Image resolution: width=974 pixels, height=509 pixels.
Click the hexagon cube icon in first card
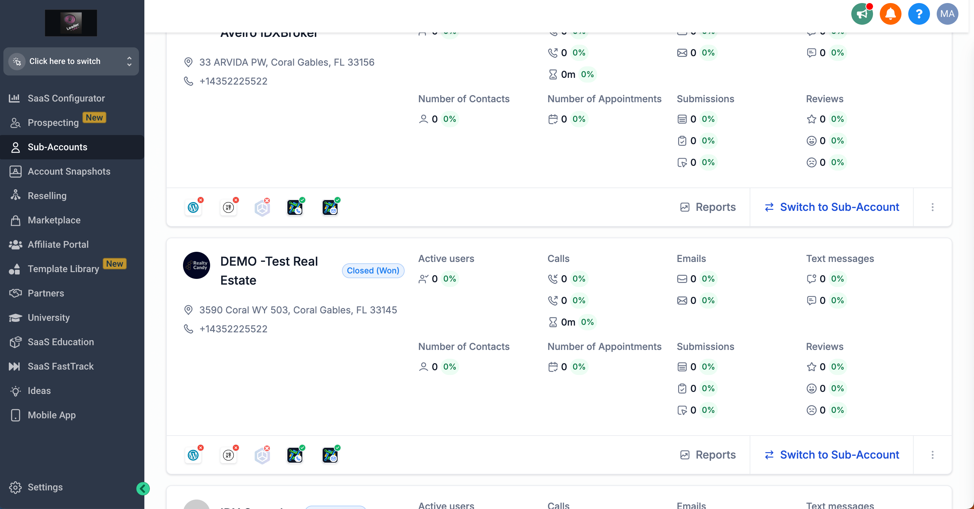coord(262,207)
